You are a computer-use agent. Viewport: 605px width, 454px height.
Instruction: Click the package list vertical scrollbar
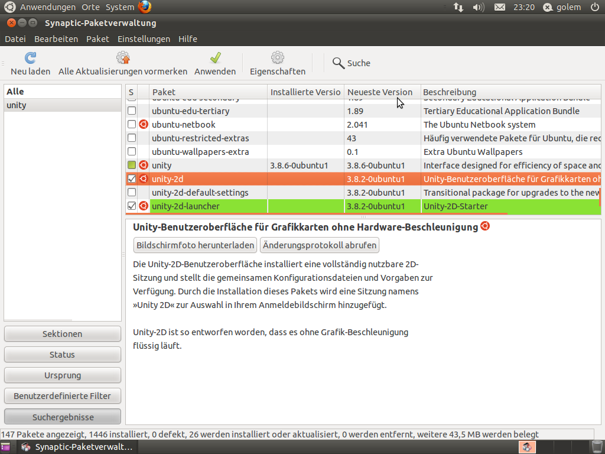(x=600, y=197)
